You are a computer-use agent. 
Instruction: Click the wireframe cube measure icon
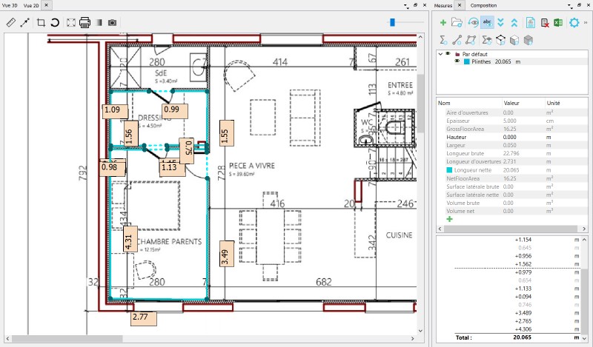tap(501, 40)
